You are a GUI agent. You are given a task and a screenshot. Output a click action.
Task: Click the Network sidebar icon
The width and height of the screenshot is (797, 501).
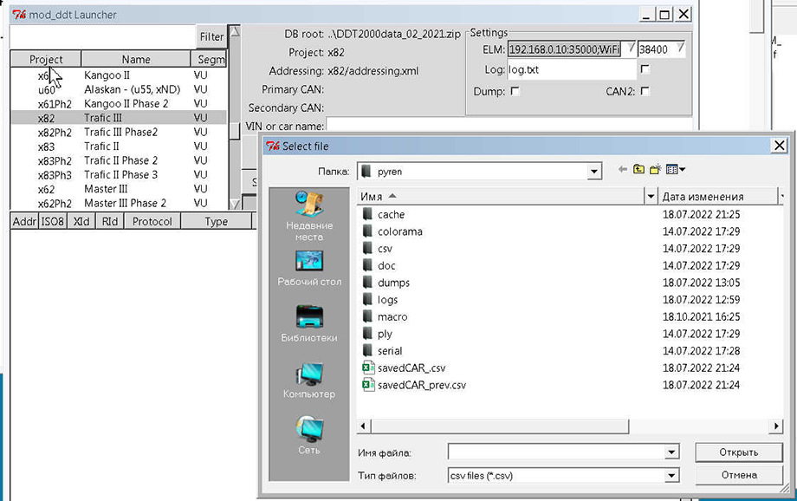click(x=308, y=431)
